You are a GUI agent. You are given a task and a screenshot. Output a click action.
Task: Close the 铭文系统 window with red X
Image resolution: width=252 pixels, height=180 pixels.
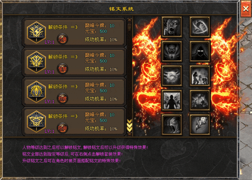[246, 9]
